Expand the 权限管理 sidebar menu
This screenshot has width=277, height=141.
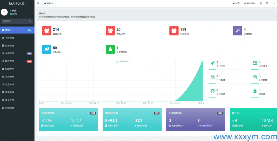point(17,69)
